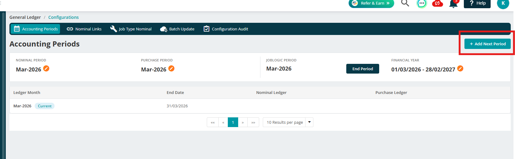Click the Add Next Period button
The height and width of the screenshot is (159, 515).
[x=487, y=44]
